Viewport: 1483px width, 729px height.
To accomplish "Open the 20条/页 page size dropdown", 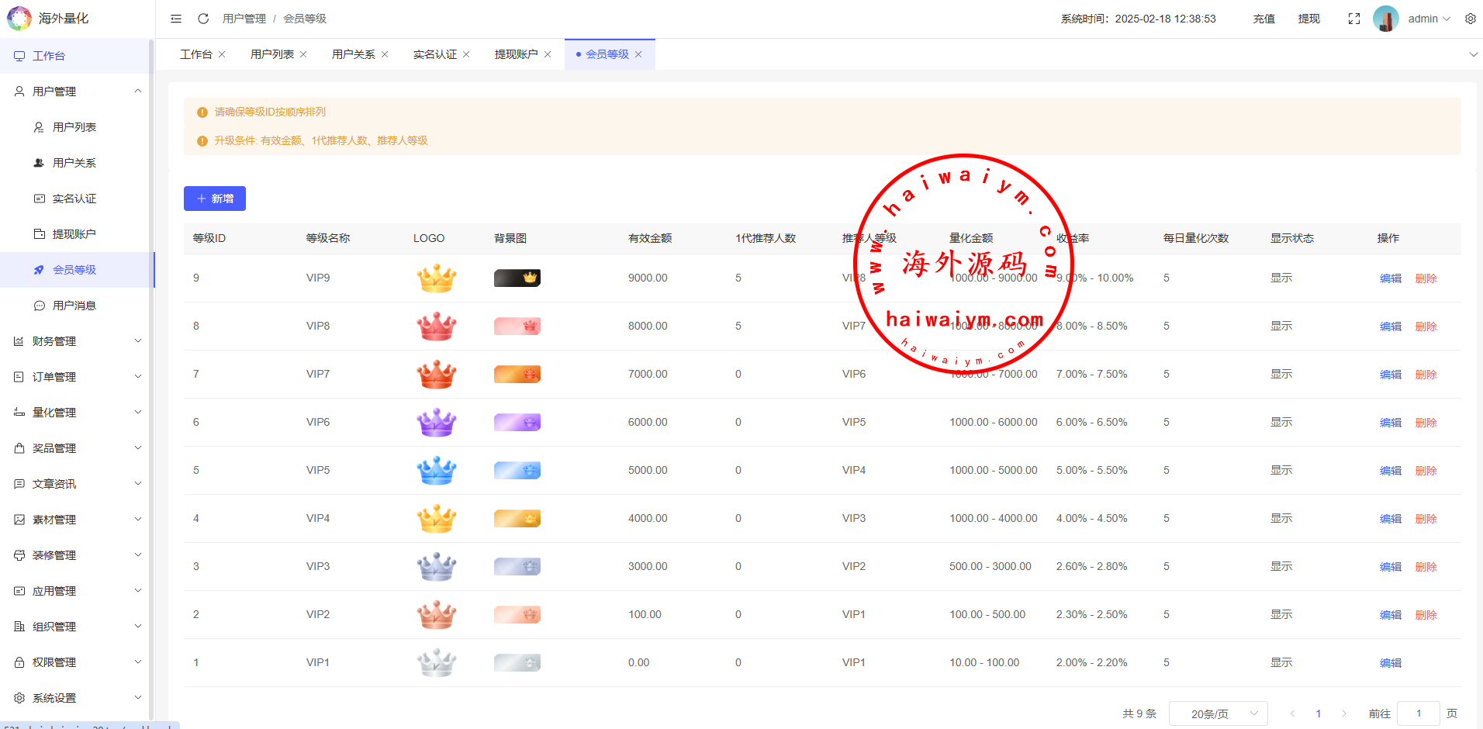I will [x=1218, y=713].
